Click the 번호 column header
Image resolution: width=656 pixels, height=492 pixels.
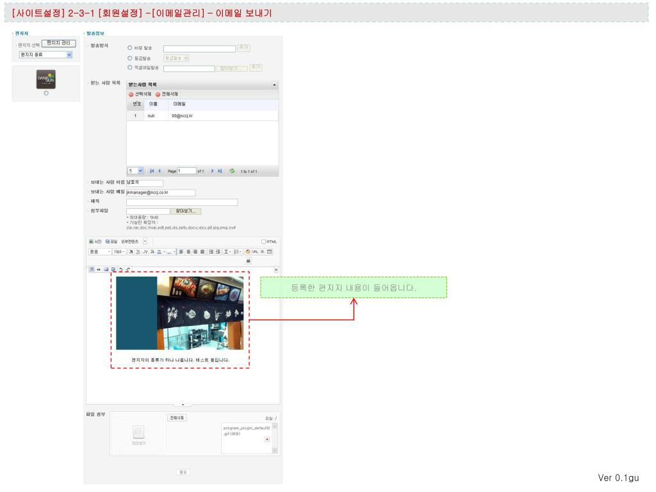click(x=136, y=104)
